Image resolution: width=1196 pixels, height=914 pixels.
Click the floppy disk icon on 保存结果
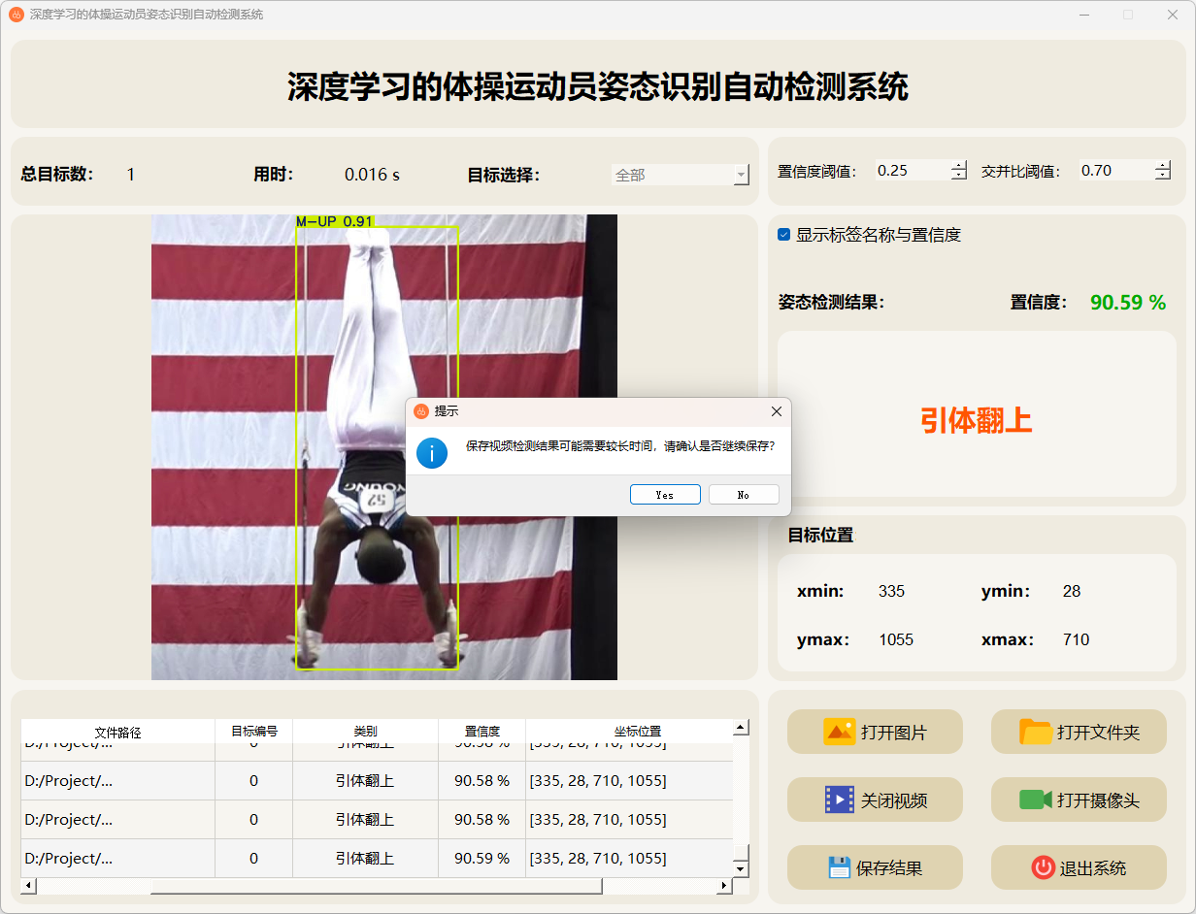[840, 867]
